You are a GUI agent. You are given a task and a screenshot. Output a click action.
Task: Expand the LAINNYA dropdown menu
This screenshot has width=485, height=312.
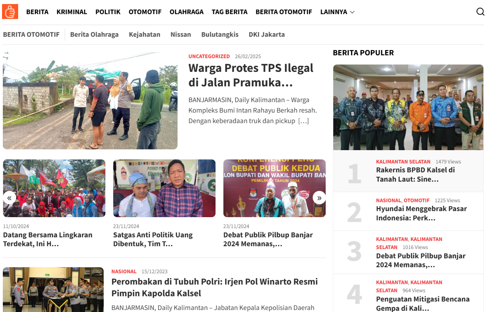(337, 12)
